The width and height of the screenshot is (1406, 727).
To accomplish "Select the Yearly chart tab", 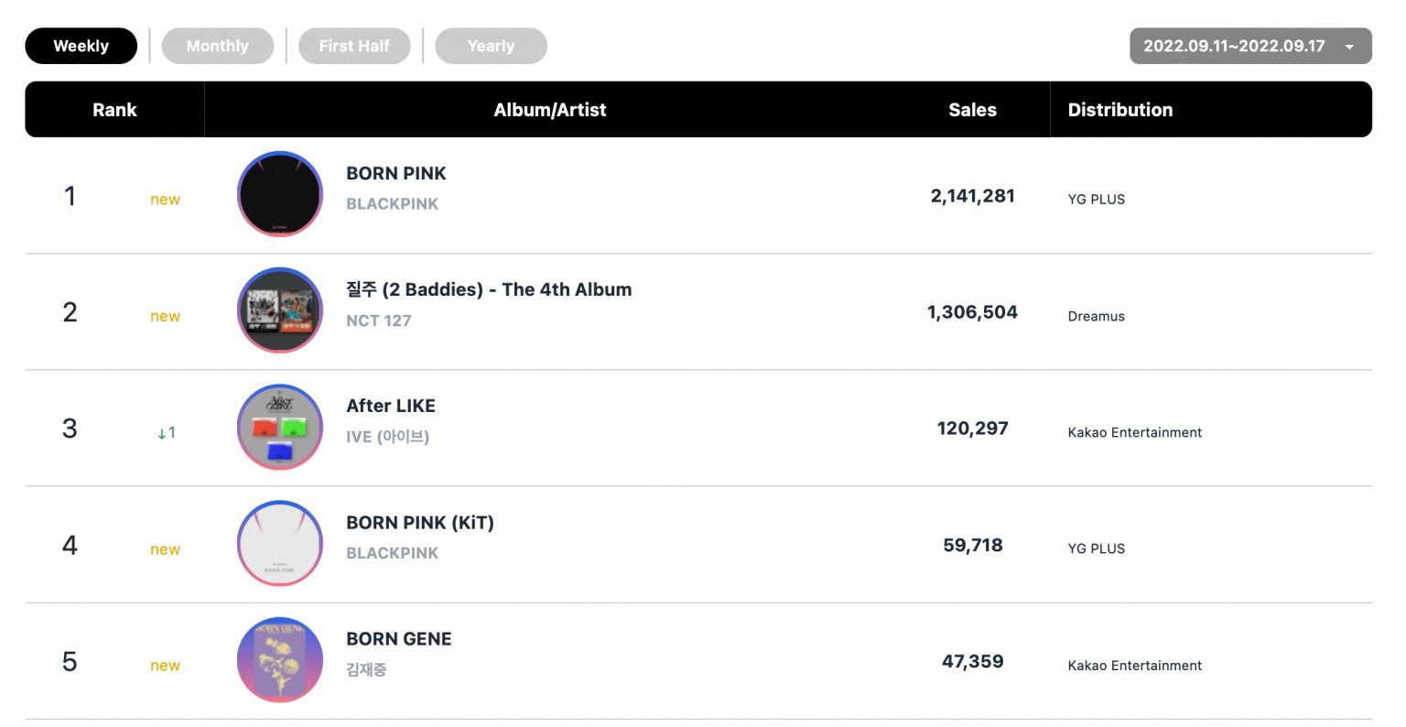I will tap(491, 46).
